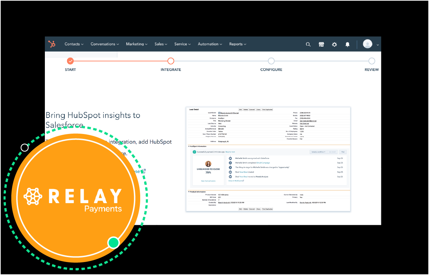
Task: Click Find Duplicates at the top of Lead Detail
Action: 267,109
